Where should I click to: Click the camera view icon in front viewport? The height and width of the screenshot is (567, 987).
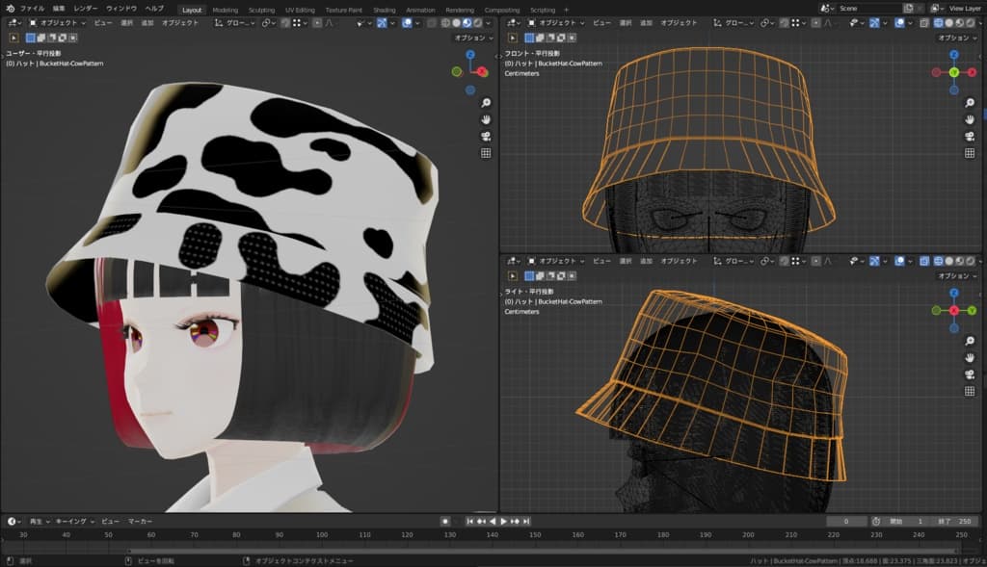point(971,135)
